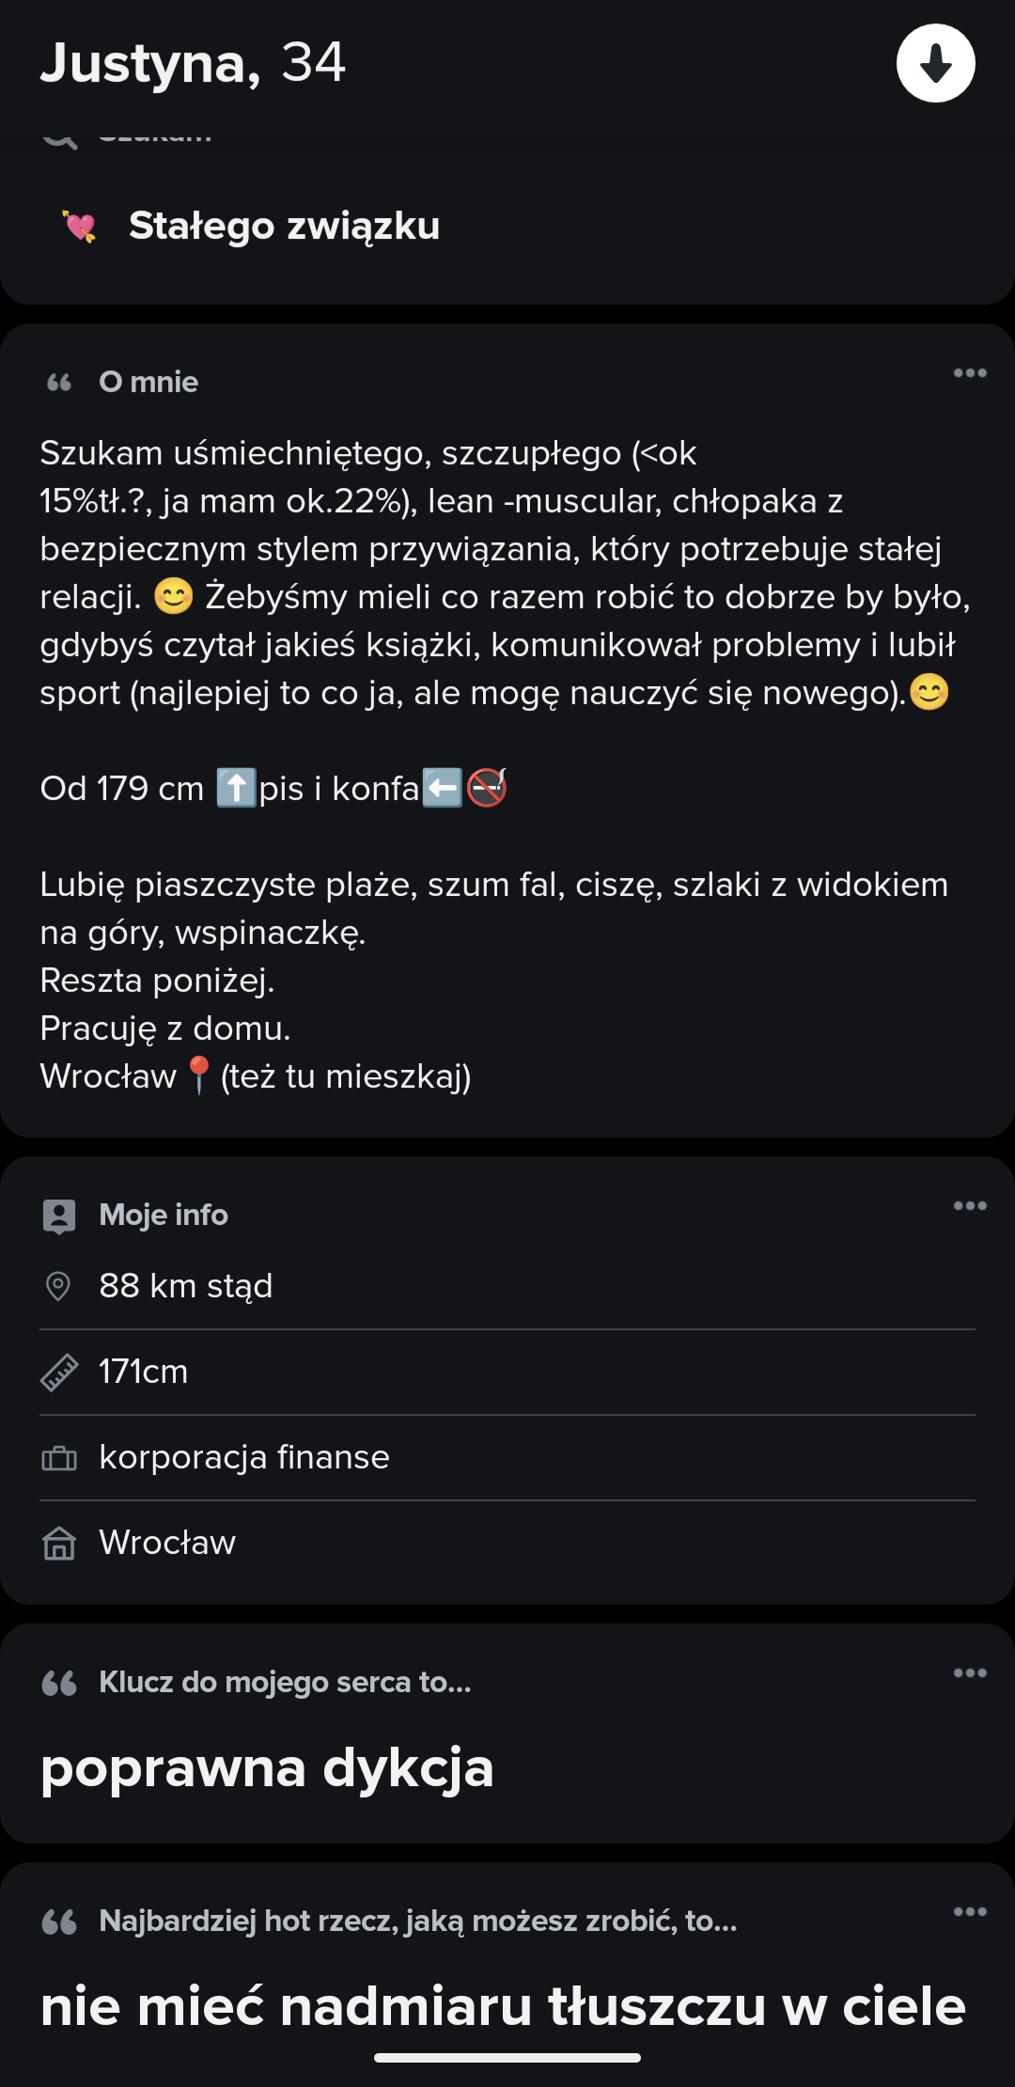Tap the ruler height icon

pyautogui.click(x=58, y=1373)
